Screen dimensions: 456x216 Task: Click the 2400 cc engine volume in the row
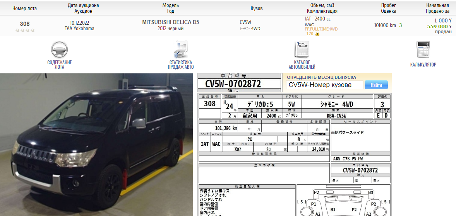(x=323, y=19)
